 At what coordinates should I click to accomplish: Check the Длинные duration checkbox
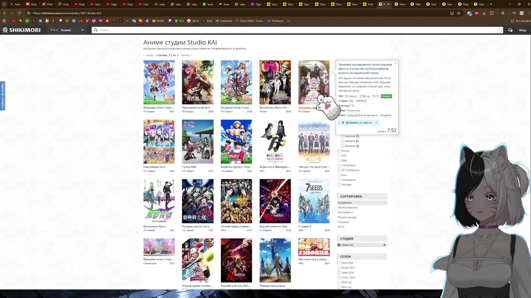coord(342,146)
